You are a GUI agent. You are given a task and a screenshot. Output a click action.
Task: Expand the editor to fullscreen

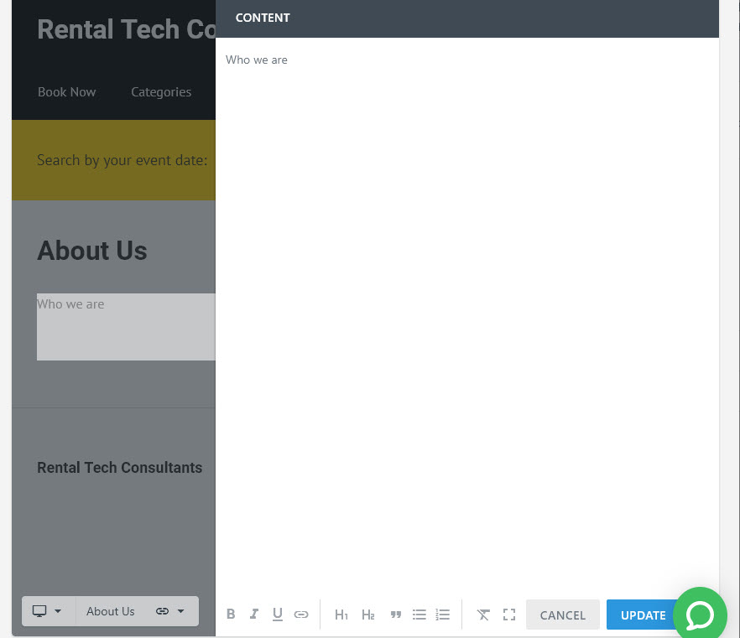pyautogui.click(x=509, y=615)
